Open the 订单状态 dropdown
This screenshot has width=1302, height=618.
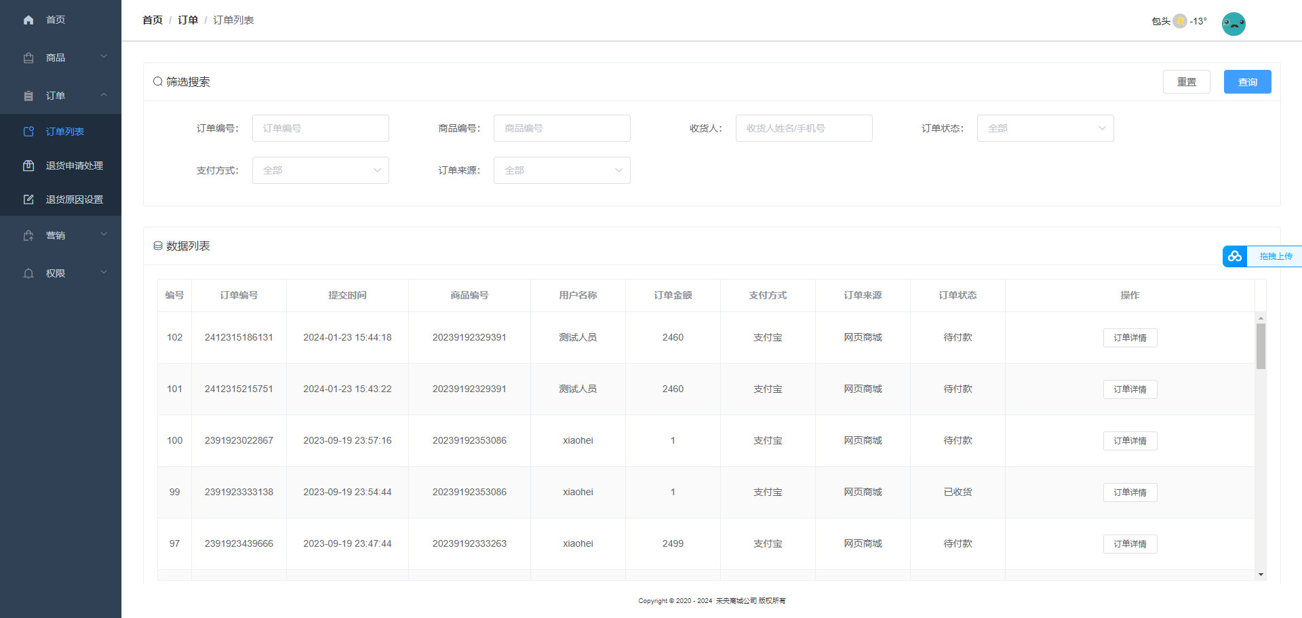click(x=1044, y=128)
